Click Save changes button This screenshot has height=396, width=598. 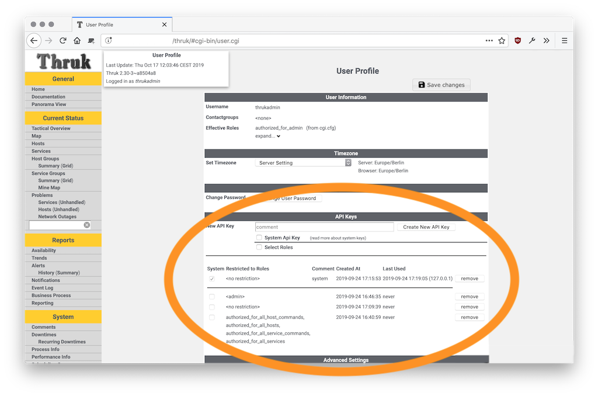pyautogui.click(x=441, y=85)
